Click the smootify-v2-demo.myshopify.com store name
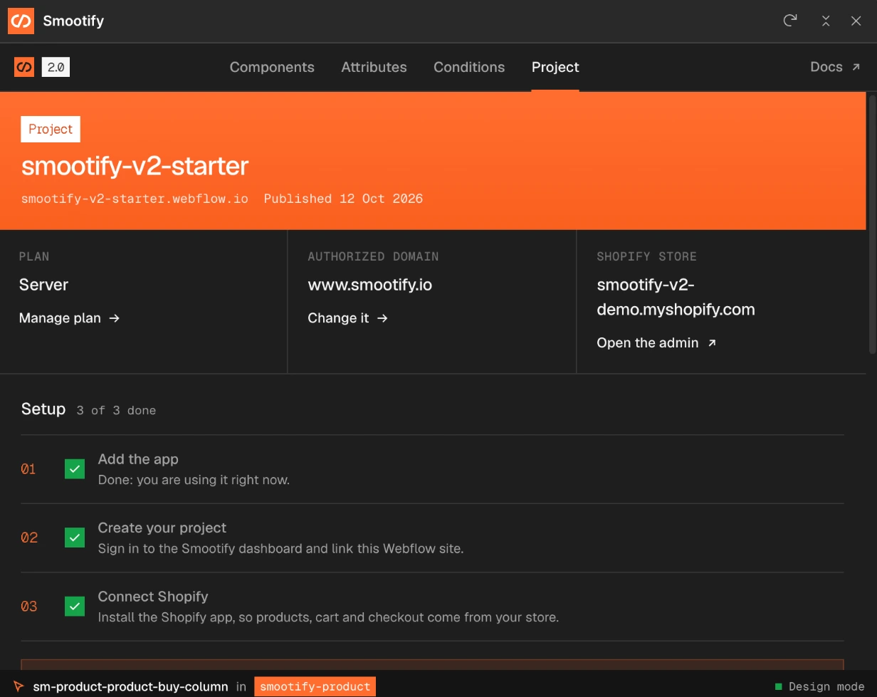The height and width of the screenshot is (697, 877). click(676, 297)
